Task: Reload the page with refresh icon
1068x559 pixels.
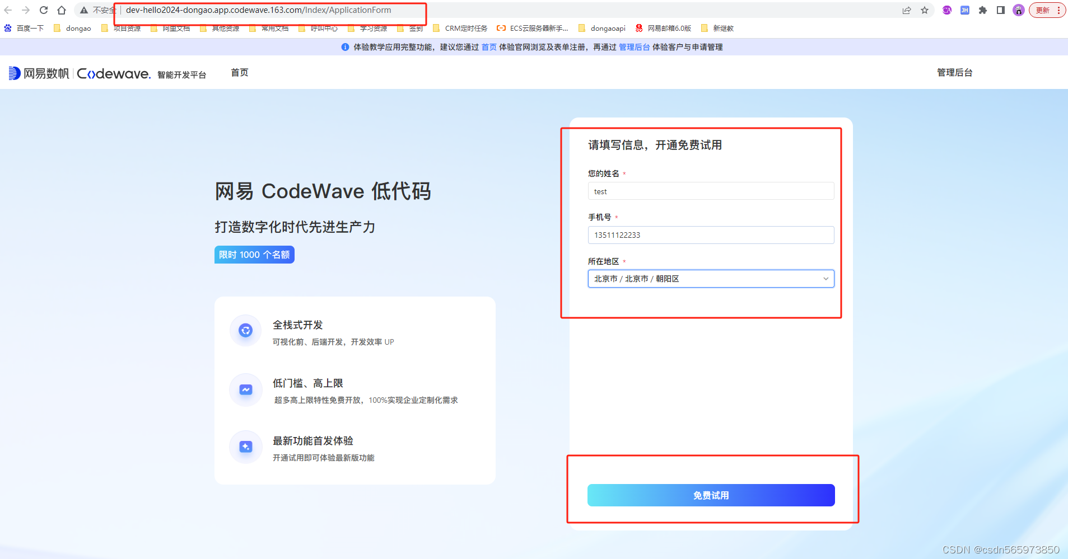Action: tap(44, 10)
